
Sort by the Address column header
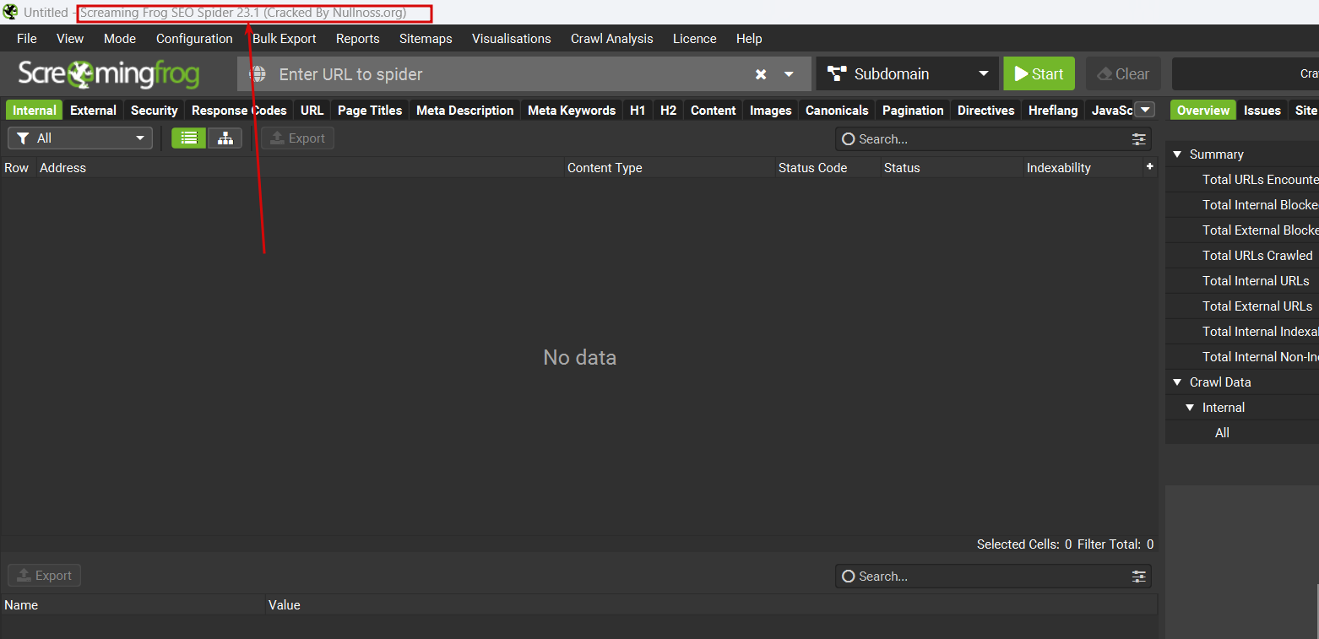300,168
